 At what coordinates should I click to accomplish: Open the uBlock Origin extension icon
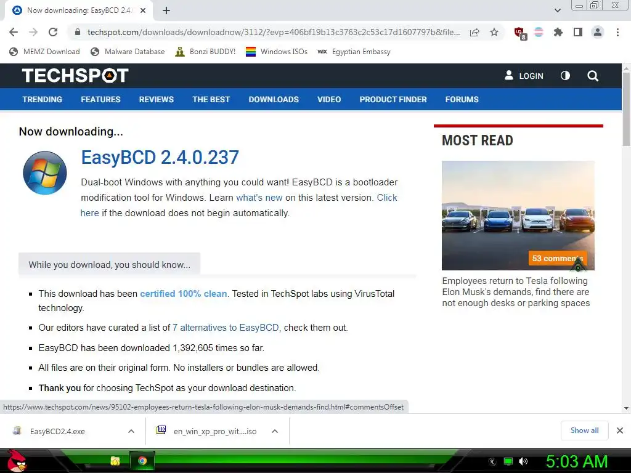520,33
